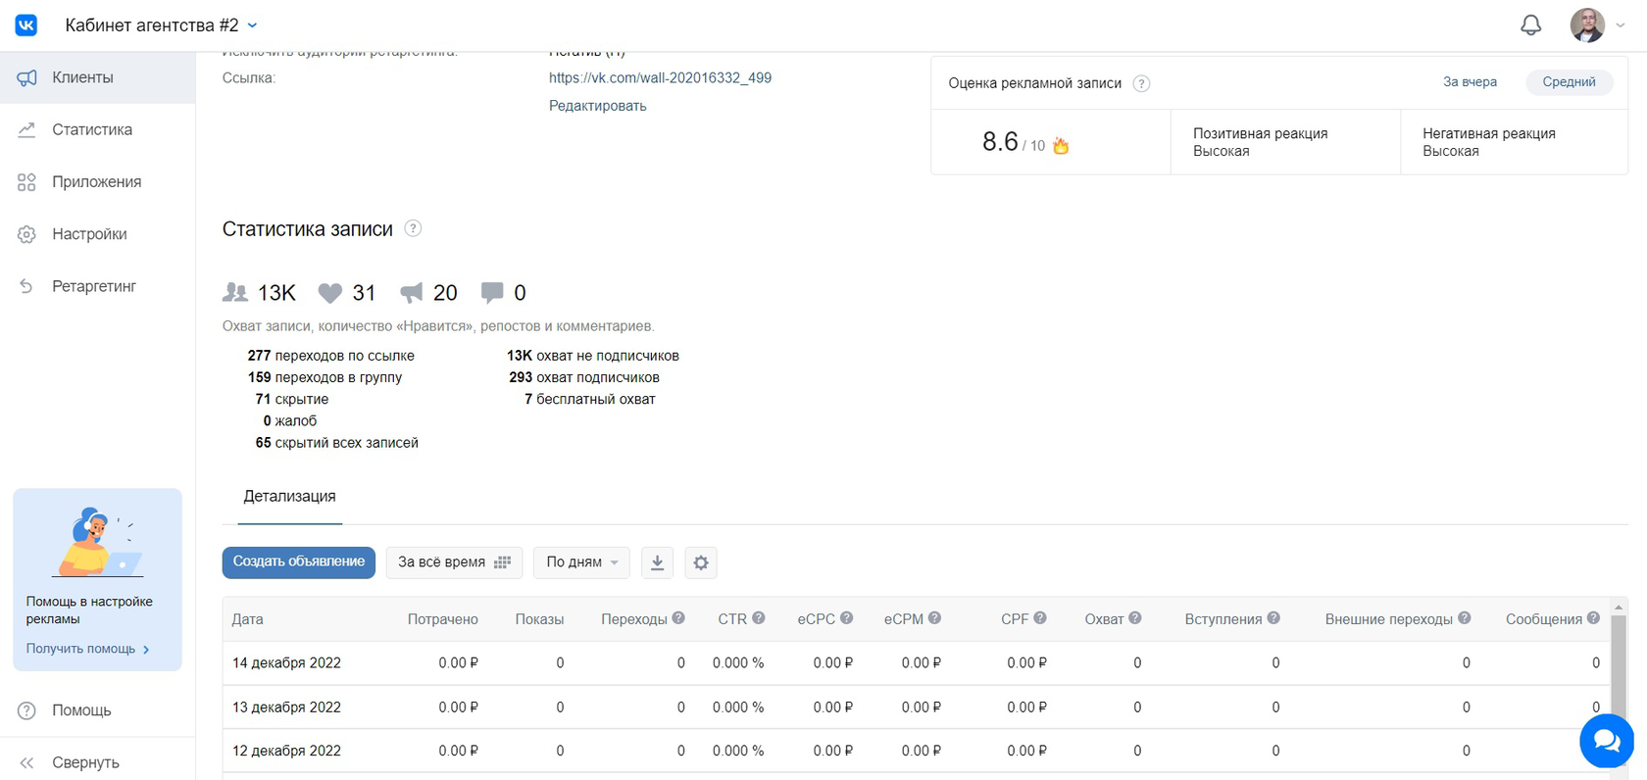Select the Детализация tab
The height and width of the screenshot is (780, 1647).
(289, 497)
